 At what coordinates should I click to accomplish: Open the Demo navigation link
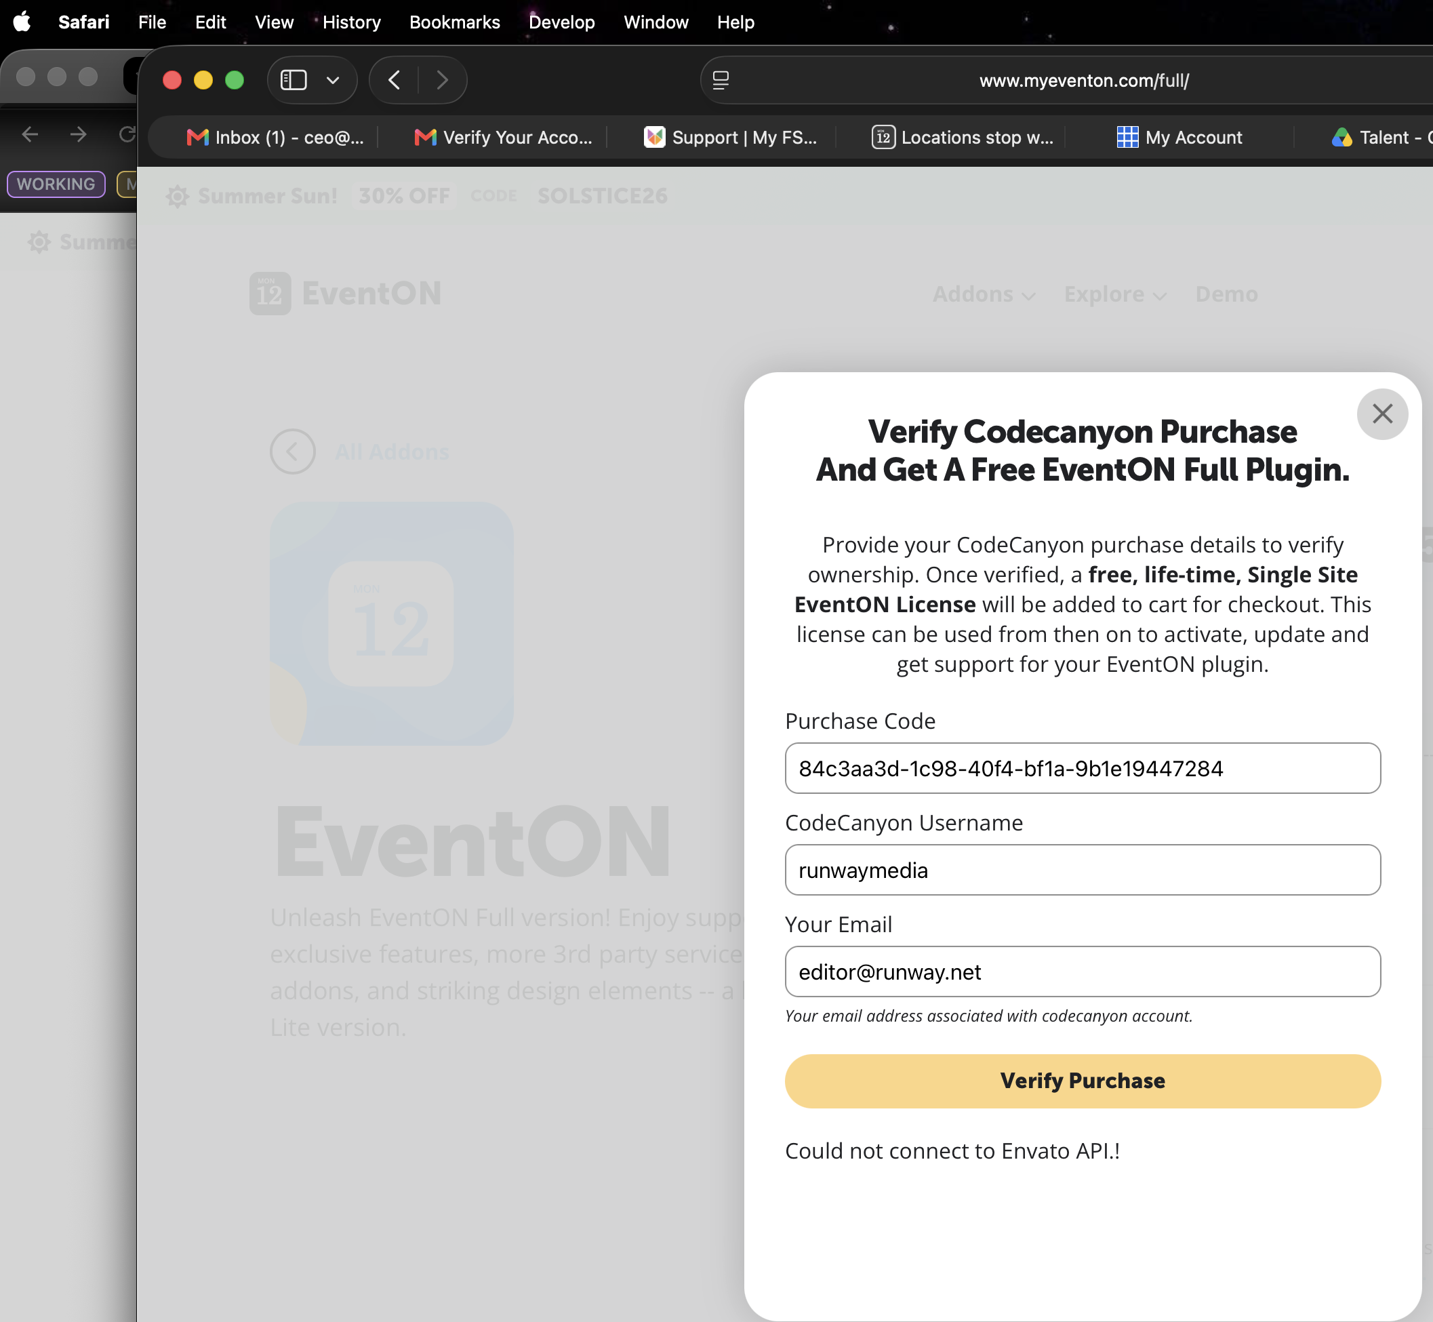click(x=1226, y=294)
